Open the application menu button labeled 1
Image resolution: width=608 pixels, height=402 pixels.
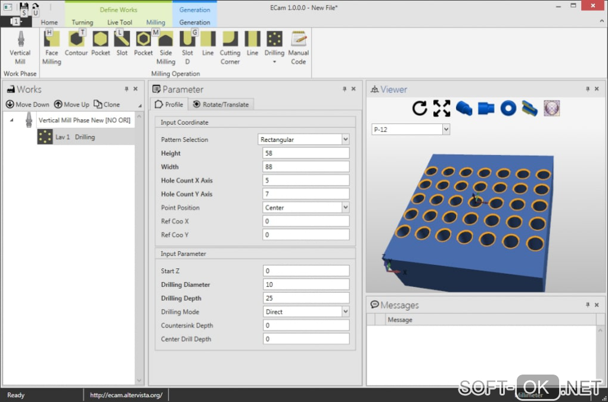click(16, 21)
